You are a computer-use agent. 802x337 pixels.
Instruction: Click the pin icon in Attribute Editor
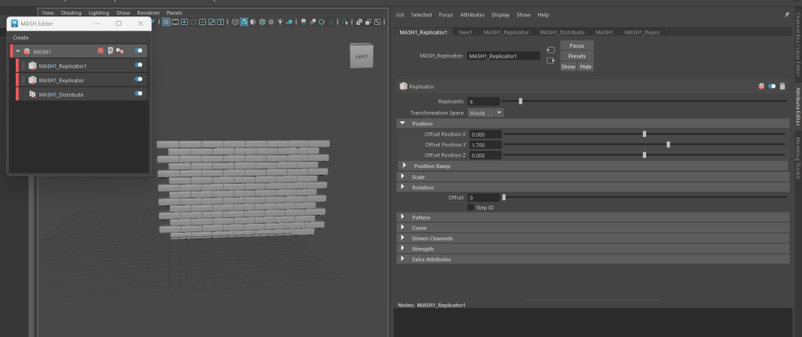click(786, 14)
